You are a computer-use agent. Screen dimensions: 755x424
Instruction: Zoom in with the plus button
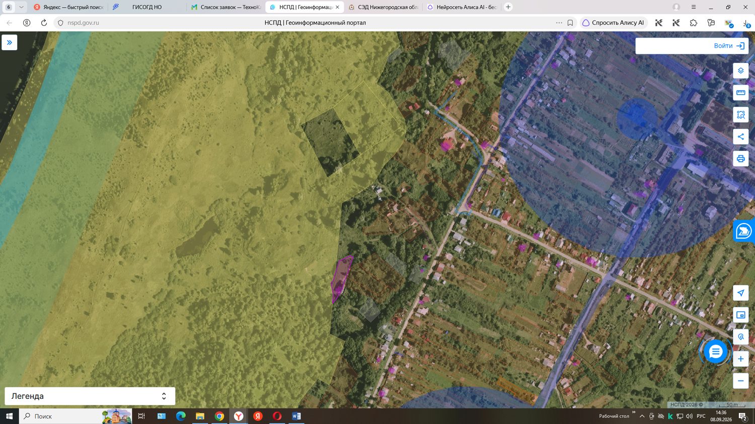coord(740,359)
